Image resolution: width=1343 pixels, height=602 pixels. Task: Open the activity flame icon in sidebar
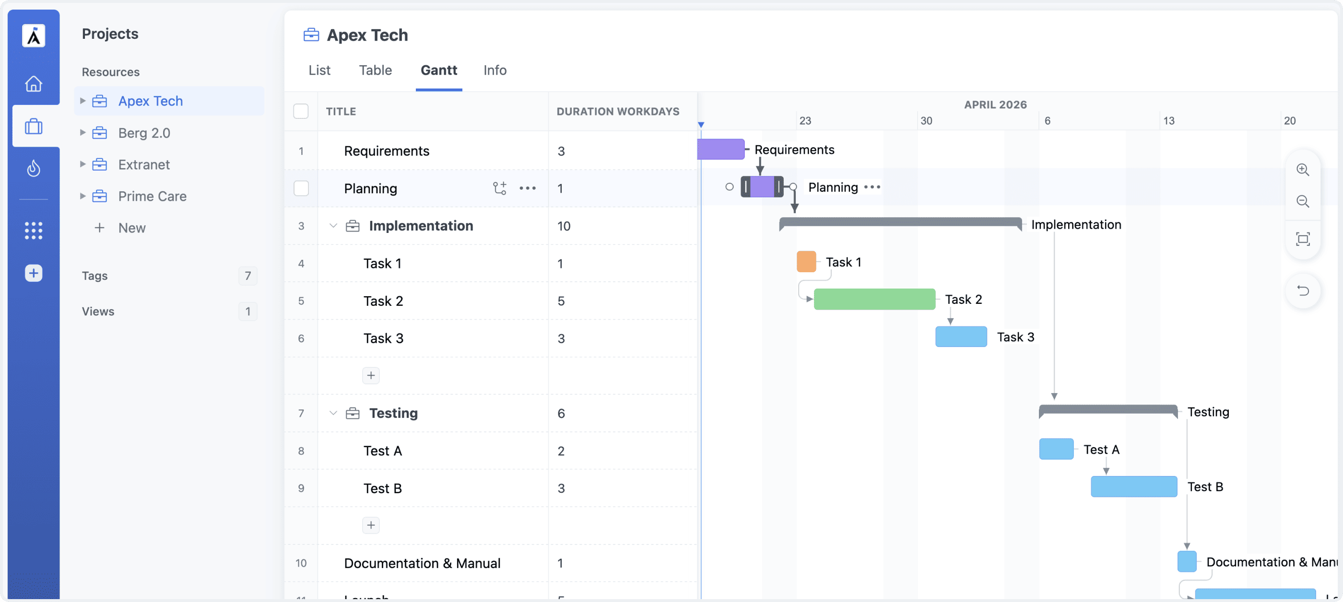pos(34,168)
